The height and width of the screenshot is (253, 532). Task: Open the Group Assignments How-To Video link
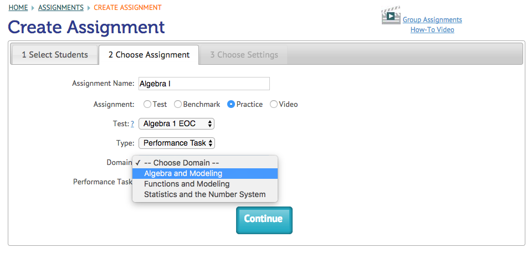click(x=432, y=25)
